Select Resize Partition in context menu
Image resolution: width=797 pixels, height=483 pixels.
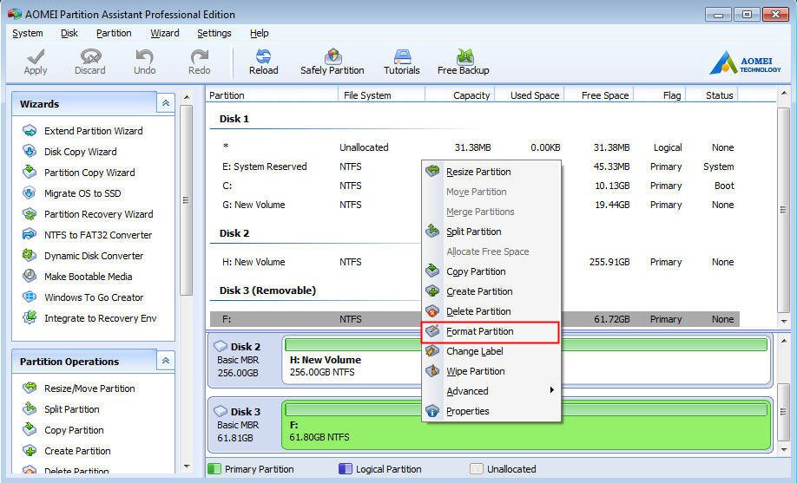point(491,172)
